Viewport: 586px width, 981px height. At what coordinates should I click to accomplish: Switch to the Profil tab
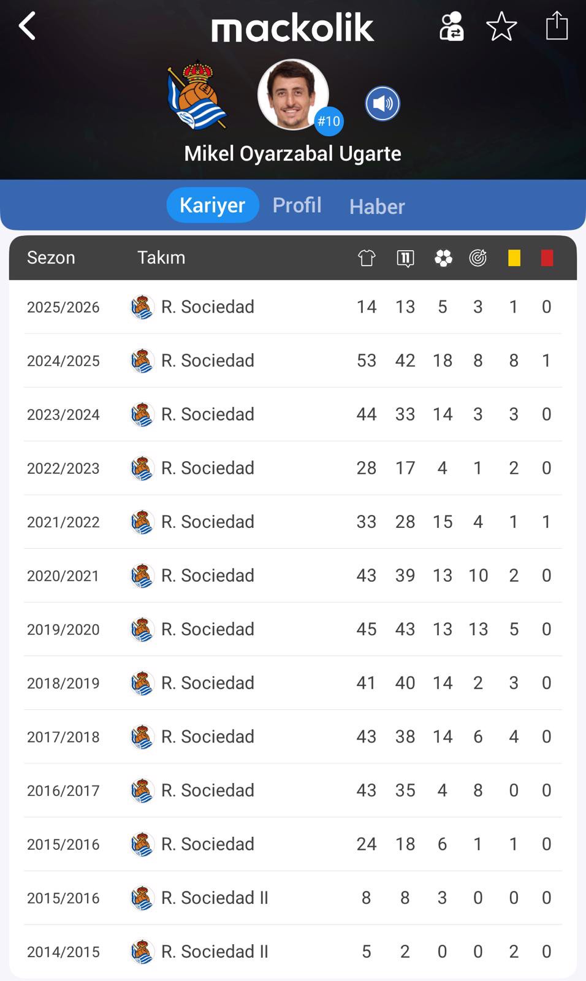(297, 205)
